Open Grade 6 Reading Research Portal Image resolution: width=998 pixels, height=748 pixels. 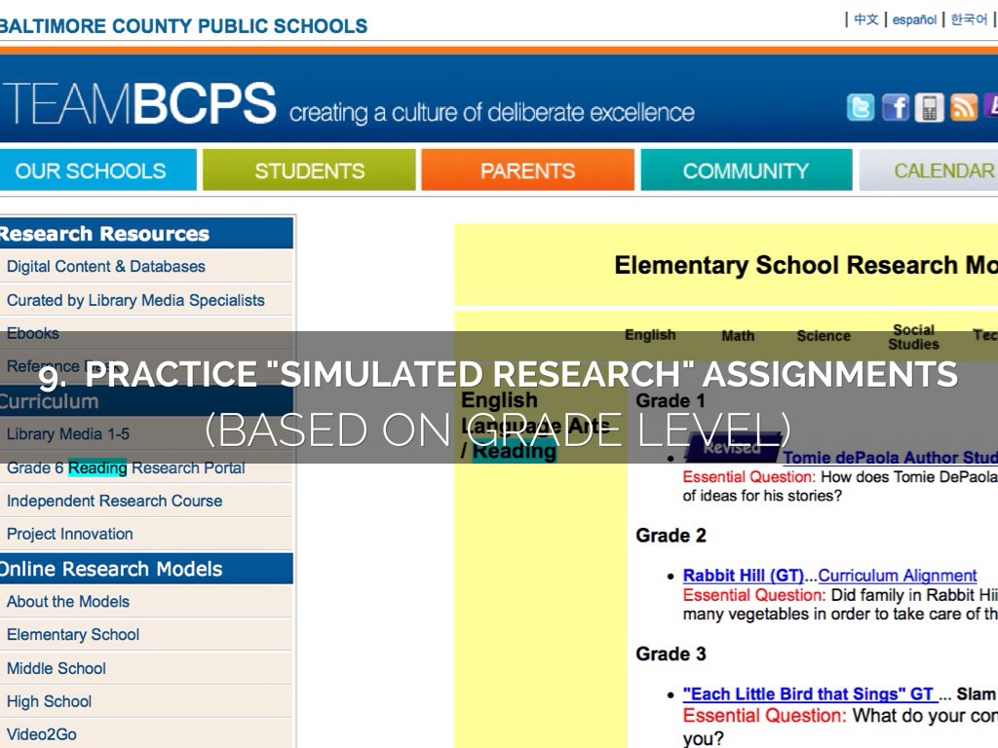point(126,467)
